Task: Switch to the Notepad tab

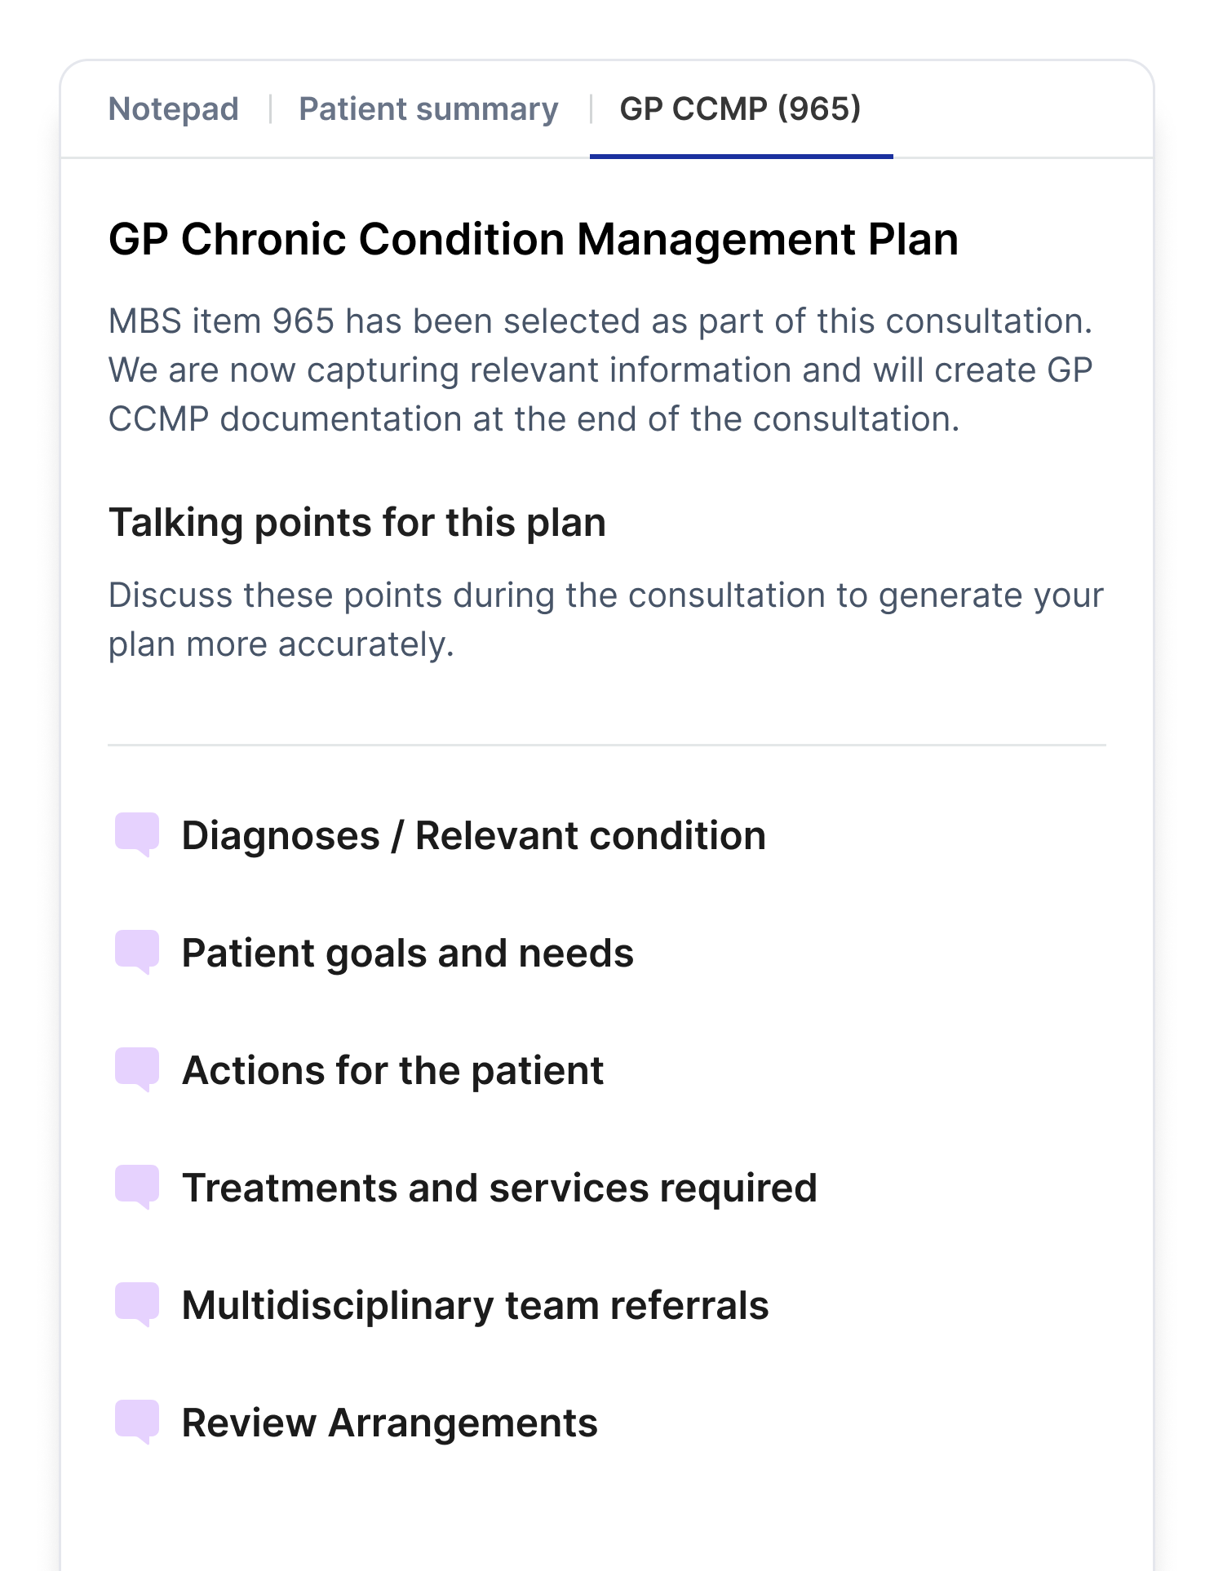Action: coord(174,109)
